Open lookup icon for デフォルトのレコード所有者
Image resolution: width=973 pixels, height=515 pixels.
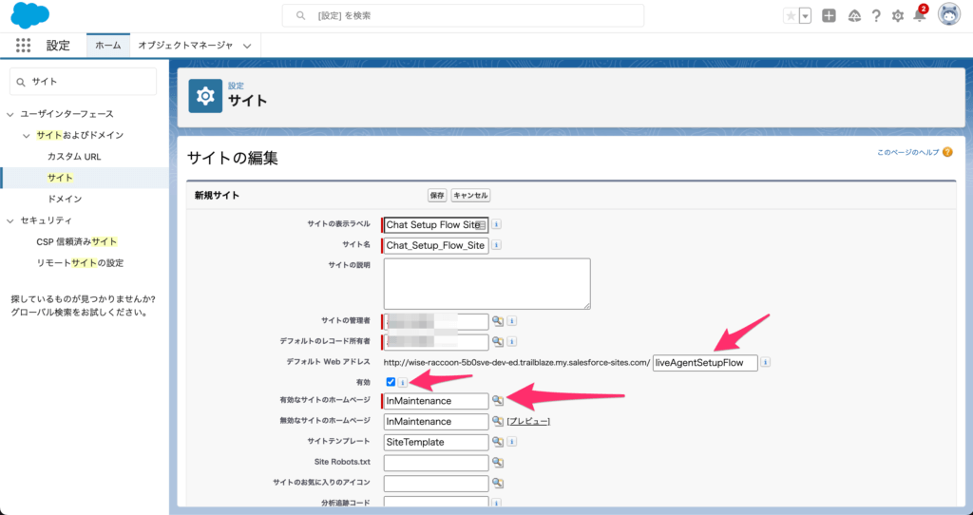click(498, 341)
